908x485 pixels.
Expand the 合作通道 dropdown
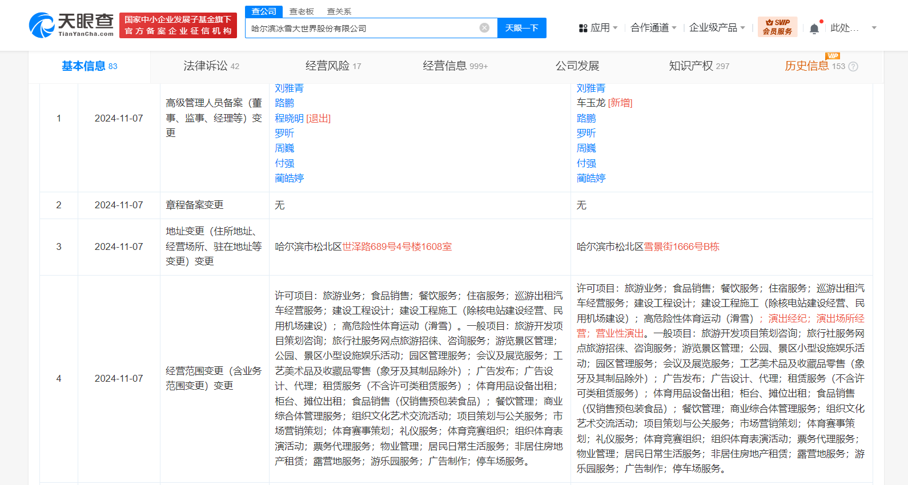[x=653, y=28]
